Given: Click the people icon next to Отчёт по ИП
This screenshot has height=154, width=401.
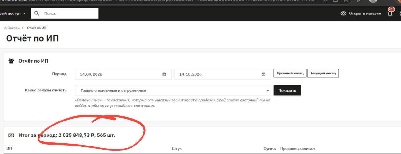Looking at the screenshot, I should [x=11, y=61].
